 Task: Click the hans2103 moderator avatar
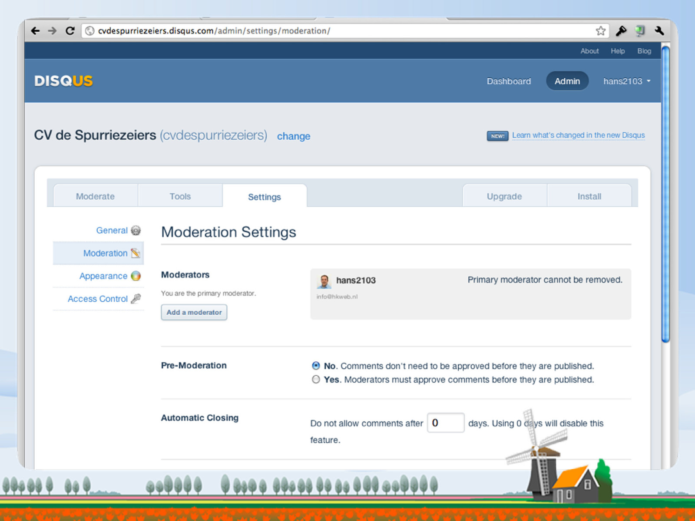coord(324,281)
